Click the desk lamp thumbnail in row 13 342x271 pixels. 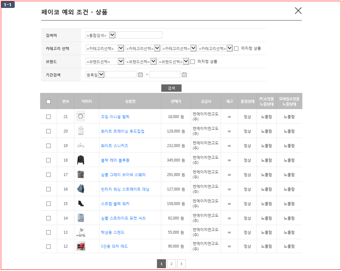point(80,232)
